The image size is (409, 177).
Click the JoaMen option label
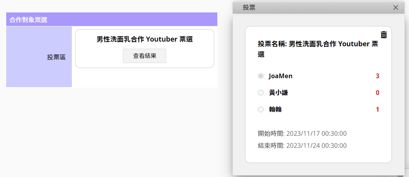[x=280, y=76]
